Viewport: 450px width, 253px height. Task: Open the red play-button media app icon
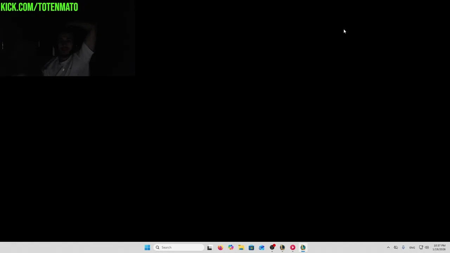[x=292, y=247]
